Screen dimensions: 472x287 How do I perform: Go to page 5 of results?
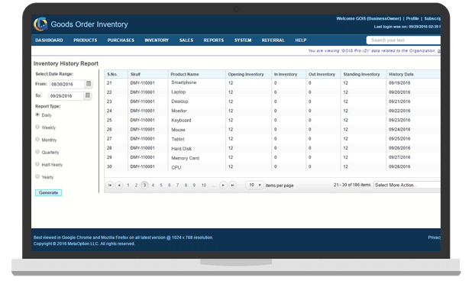[161, 185]
